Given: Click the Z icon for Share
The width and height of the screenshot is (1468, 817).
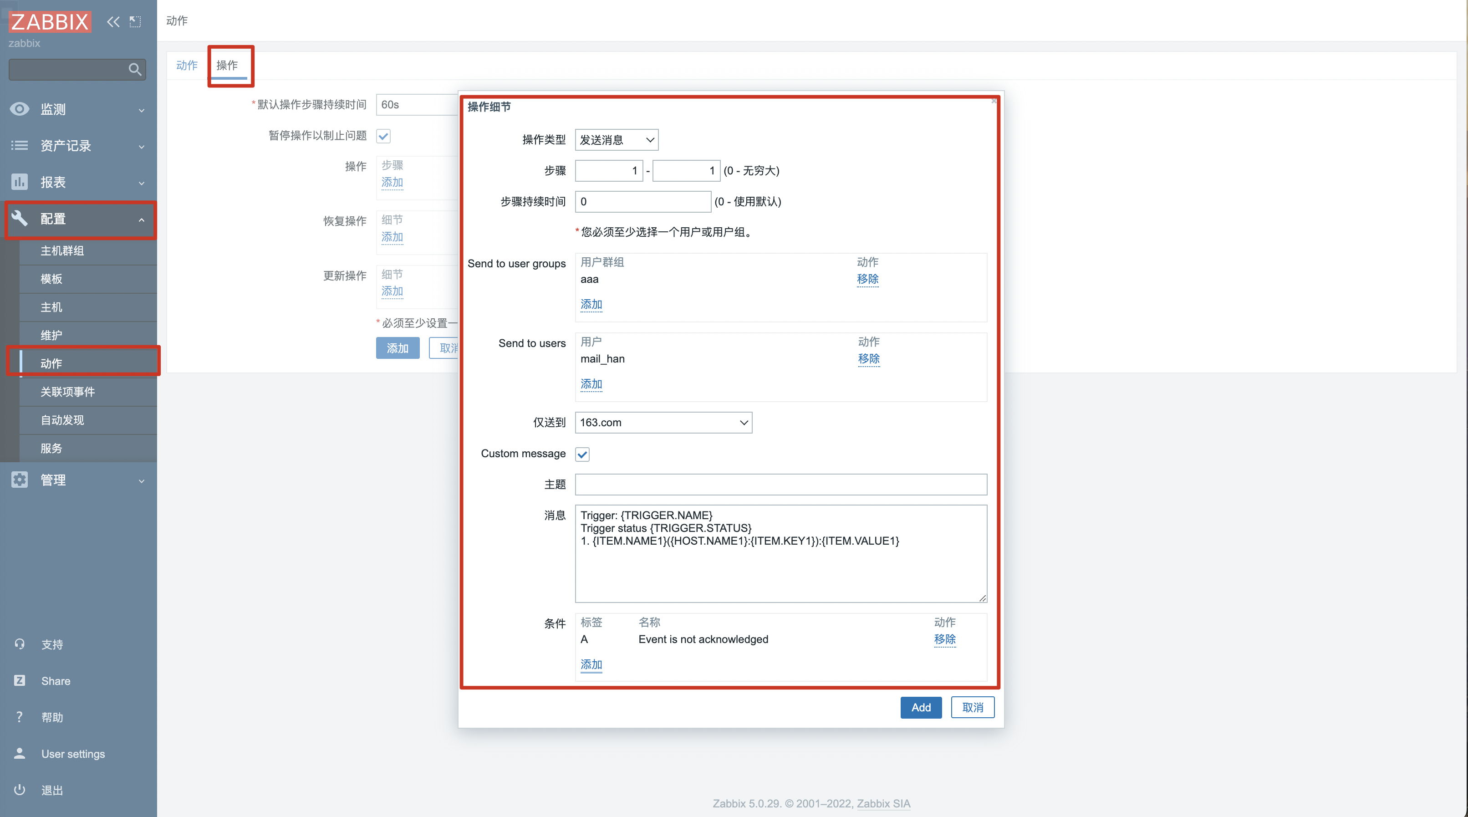Looking at the screenshot, I should [x=20, y=680].
